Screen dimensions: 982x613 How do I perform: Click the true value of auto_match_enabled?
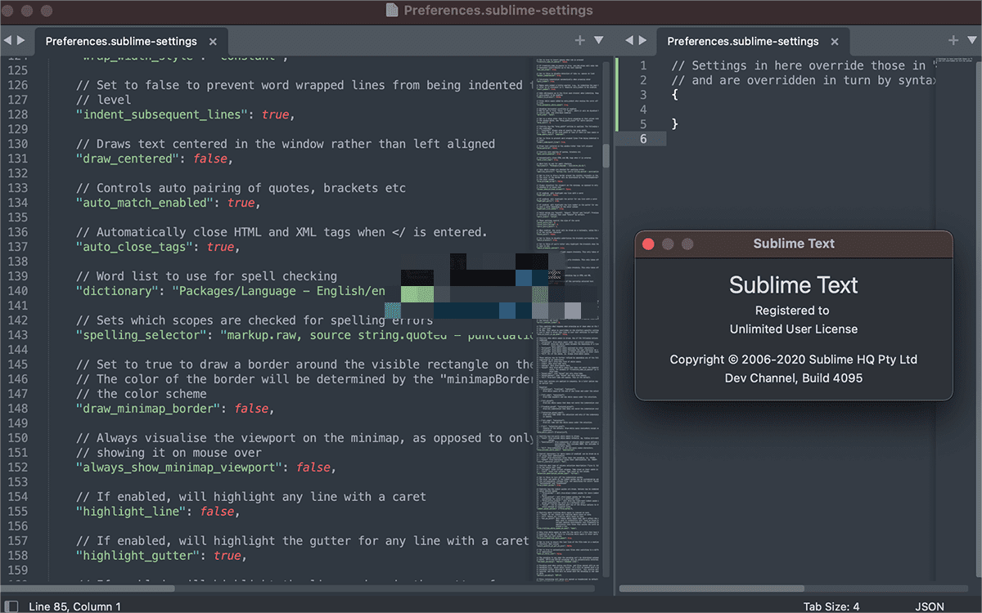pyautogui.click(x=241, y=203)
